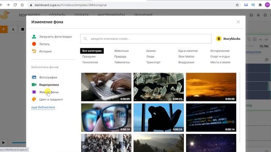This screenshot has width=271, height=152.
Task: Click the browser address bar URL
Action: (x=71, y=5)
